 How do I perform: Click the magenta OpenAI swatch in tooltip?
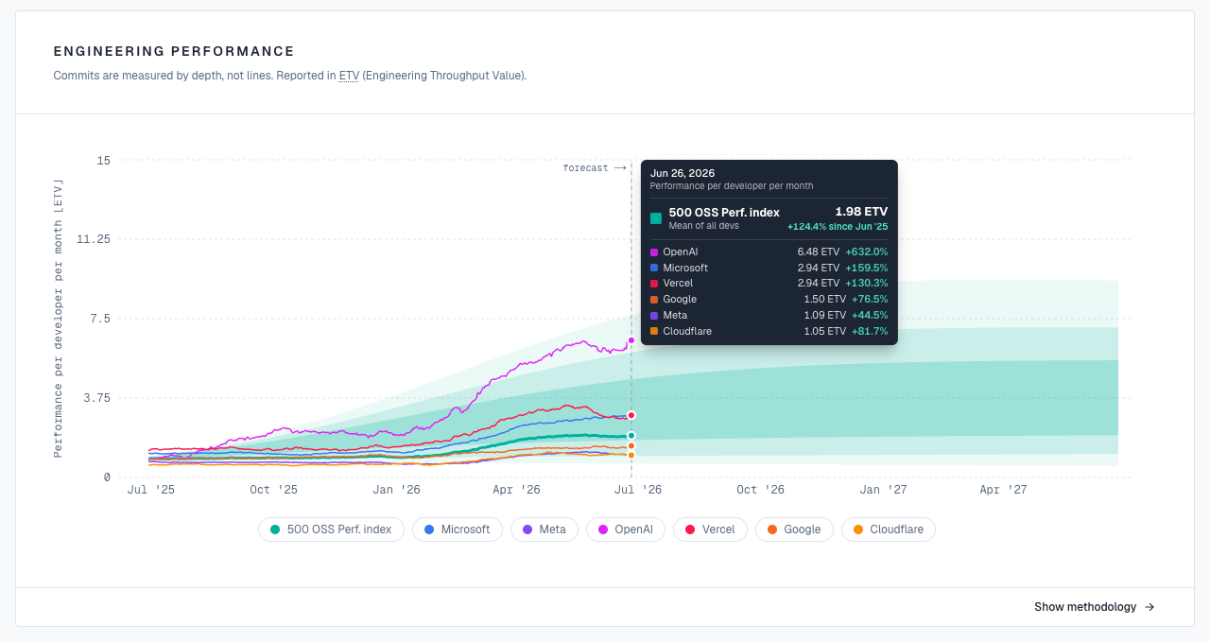pyautogui.click(x=654, y=252)
